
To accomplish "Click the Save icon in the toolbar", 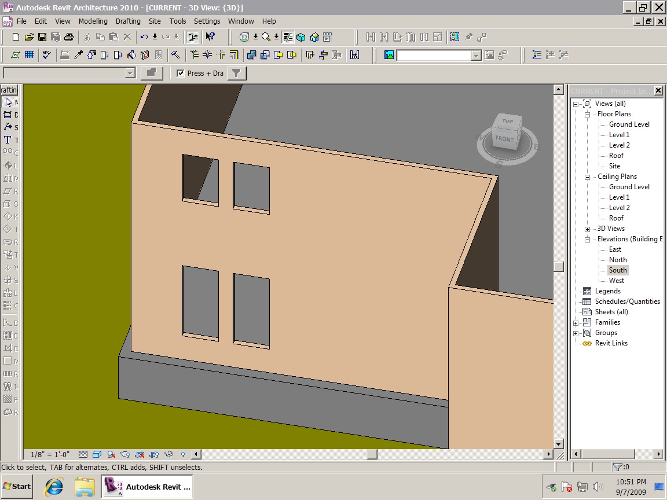I will tap(42, 37).
